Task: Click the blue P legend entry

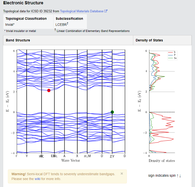Action: pos(172,55)
